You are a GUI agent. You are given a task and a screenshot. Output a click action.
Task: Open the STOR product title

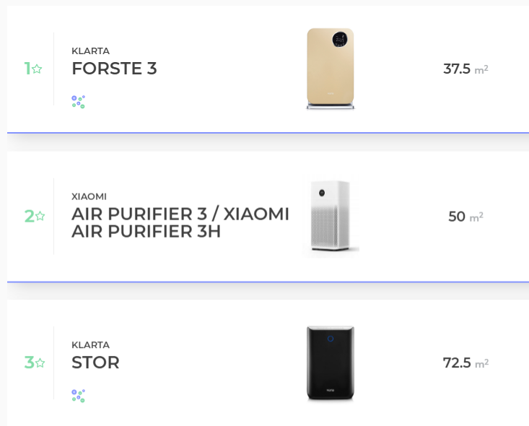95,362
